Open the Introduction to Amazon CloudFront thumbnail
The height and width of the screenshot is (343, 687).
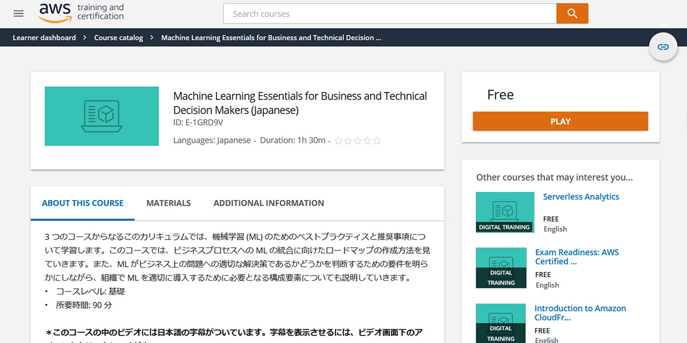(x=501, y=323)
